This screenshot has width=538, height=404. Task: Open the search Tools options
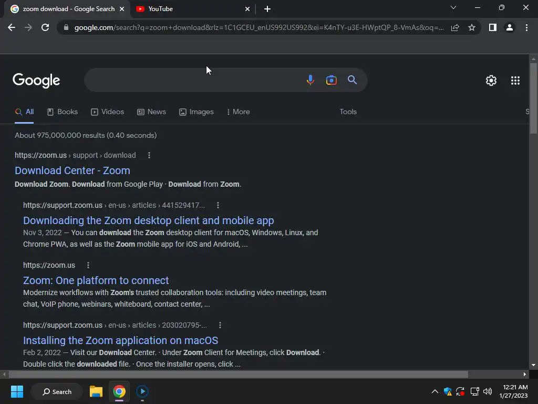[348, 112]
